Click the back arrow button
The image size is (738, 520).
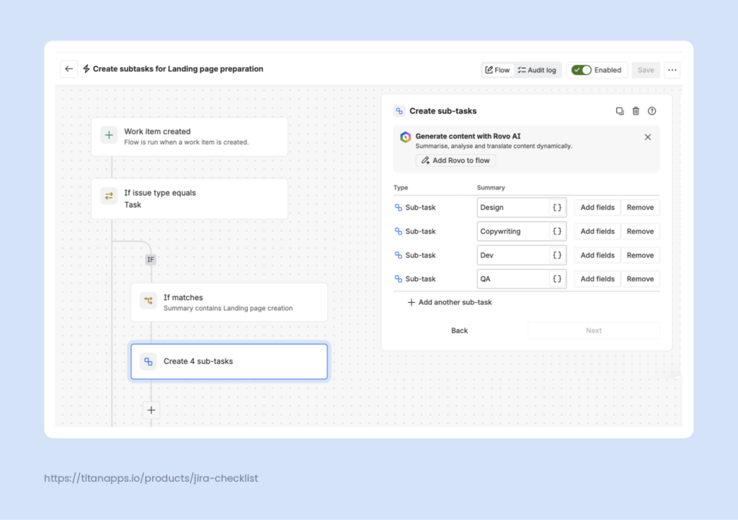pos(68,69)
